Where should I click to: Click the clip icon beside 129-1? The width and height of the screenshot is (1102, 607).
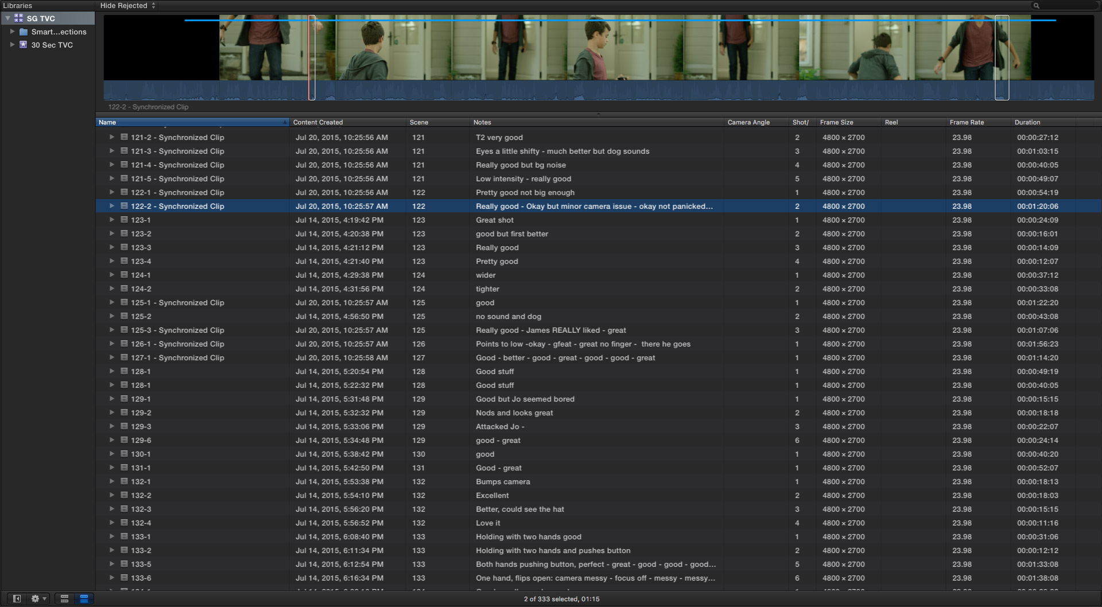pos(124,399)
